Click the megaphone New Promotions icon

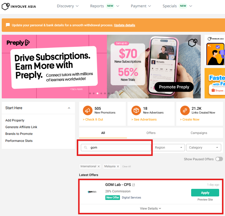coord(88,111)
